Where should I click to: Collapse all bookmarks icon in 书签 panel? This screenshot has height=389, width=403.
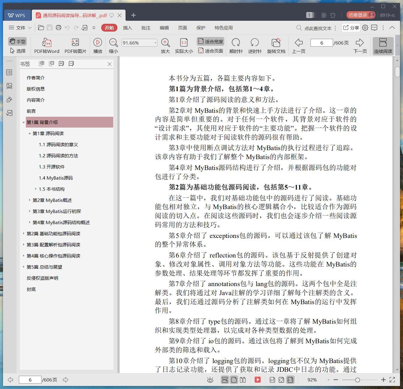coord(52,63)
